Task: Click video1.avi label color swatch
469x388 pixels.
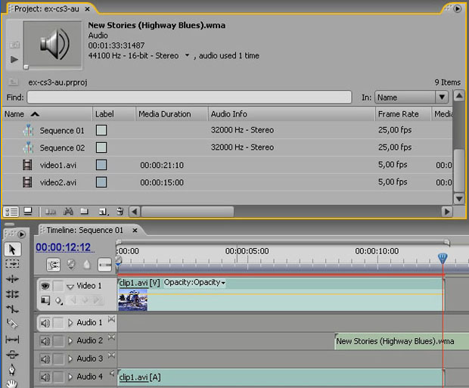Action: (101, 165)
